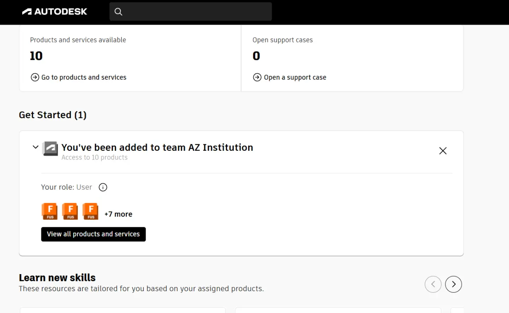This screenshot has height=313, width=509.
Task: Click the second Fusion product icon
Action: click(x=70, y=211)
